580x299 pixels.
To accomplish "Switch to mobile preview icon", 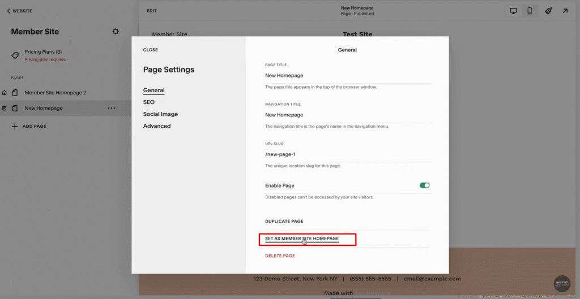I will click(x=530, y=11).
